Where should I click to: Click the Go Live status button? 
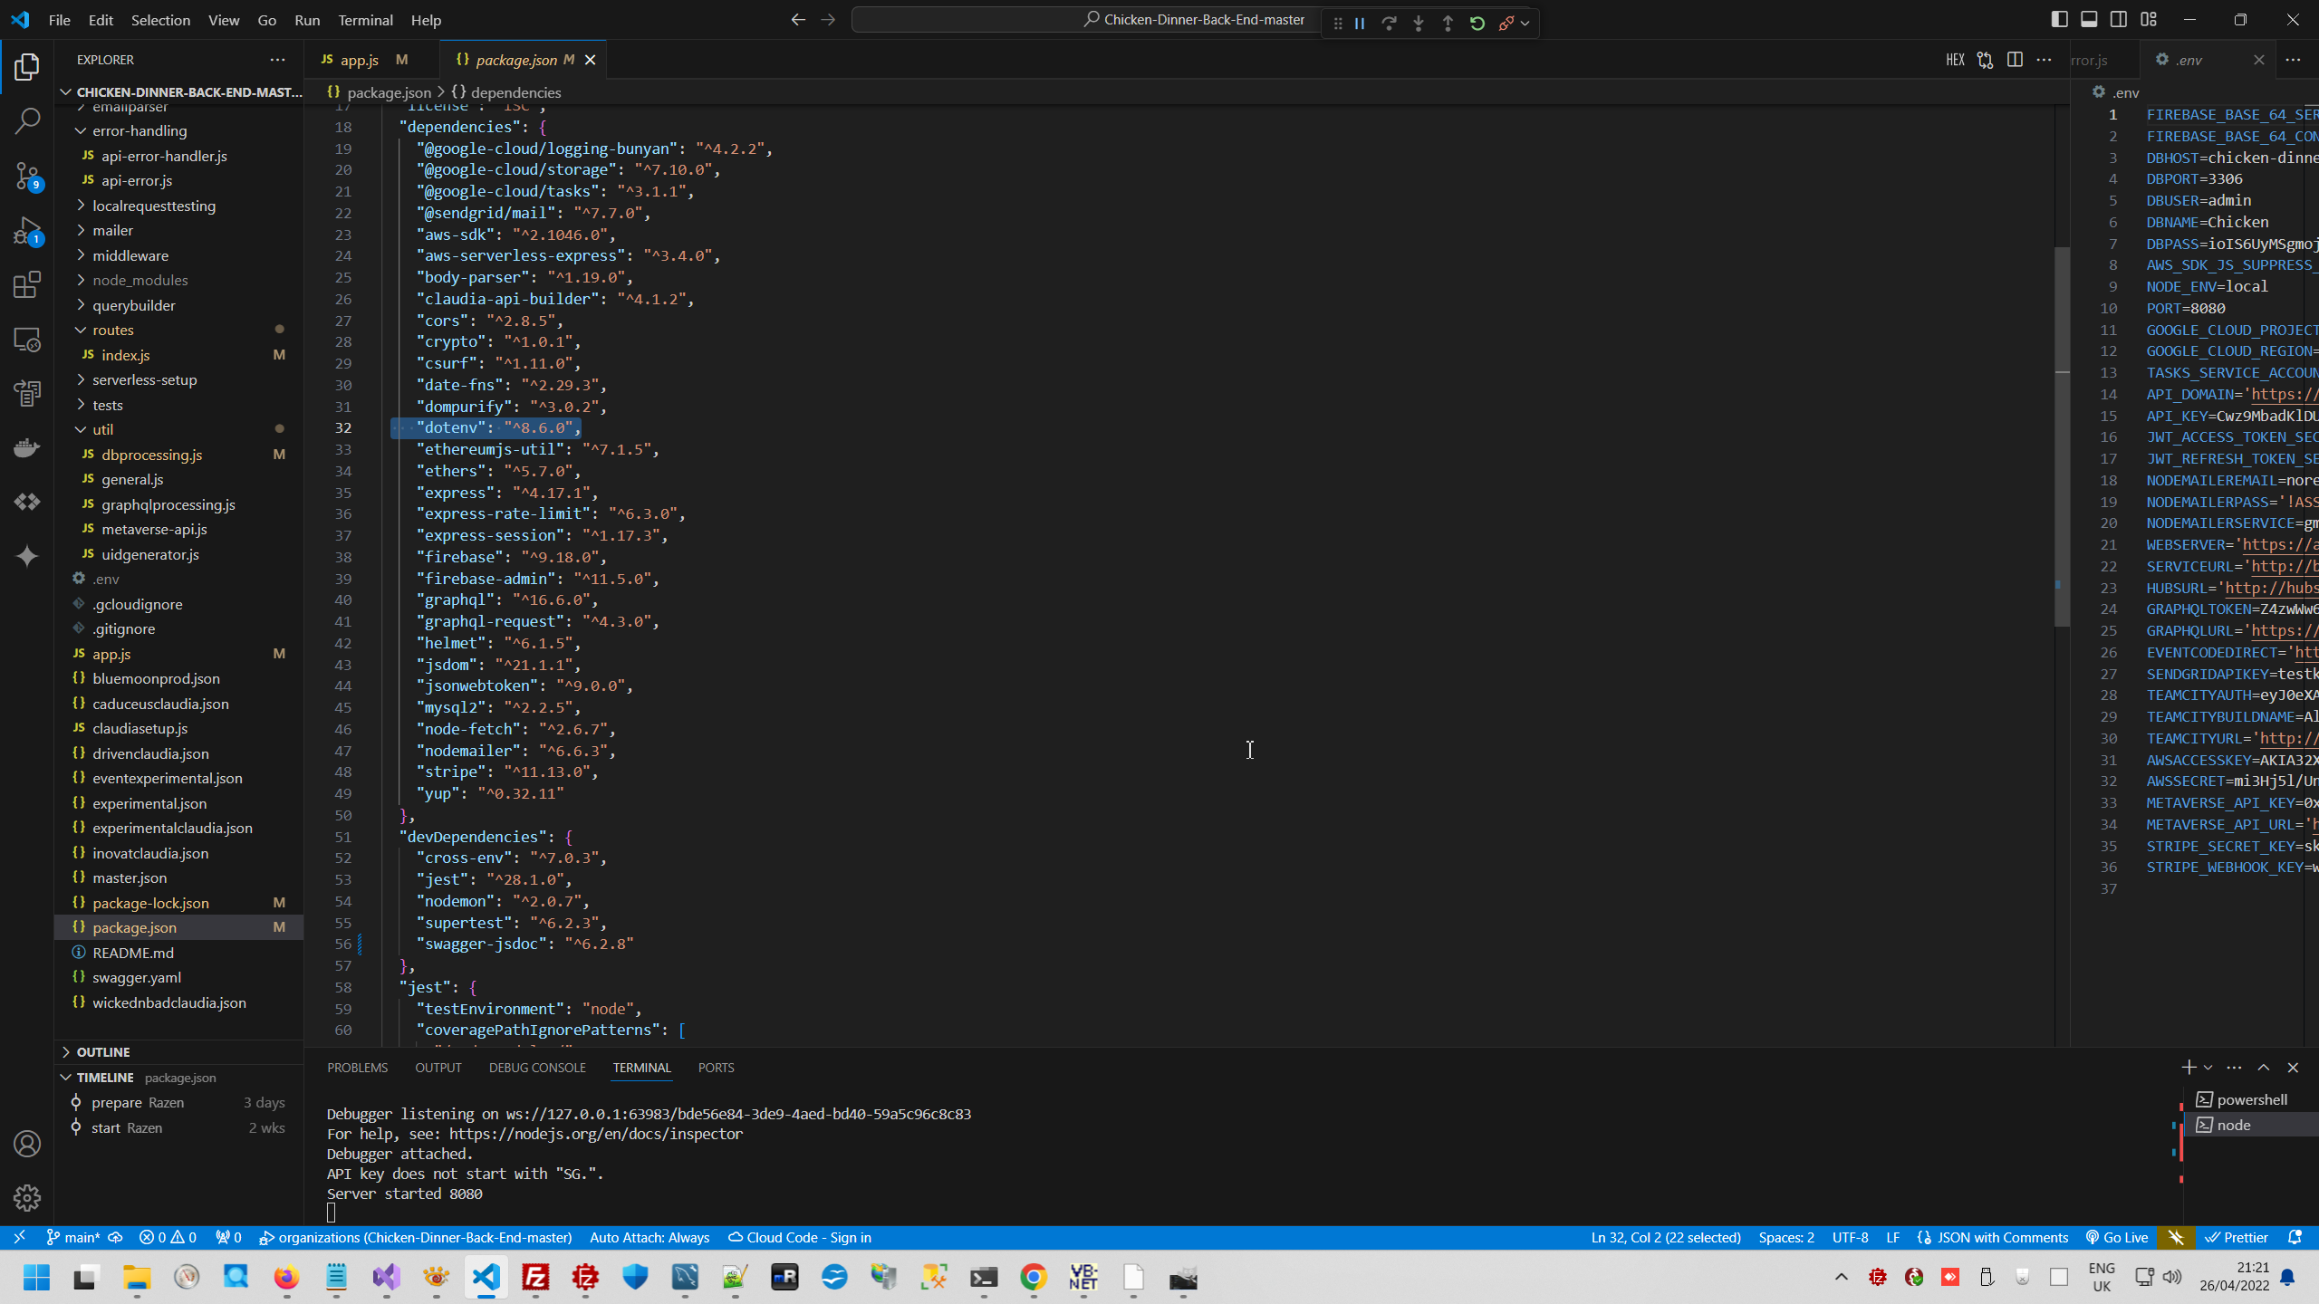tap(2117, 1238)
